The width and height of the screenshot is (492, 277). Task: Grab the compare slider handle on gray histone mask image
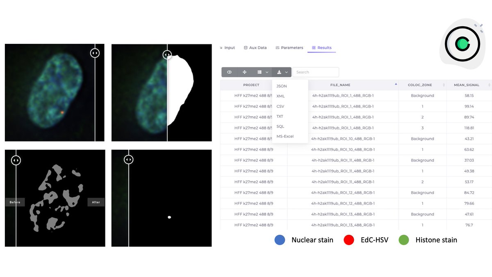click(16, 160)
